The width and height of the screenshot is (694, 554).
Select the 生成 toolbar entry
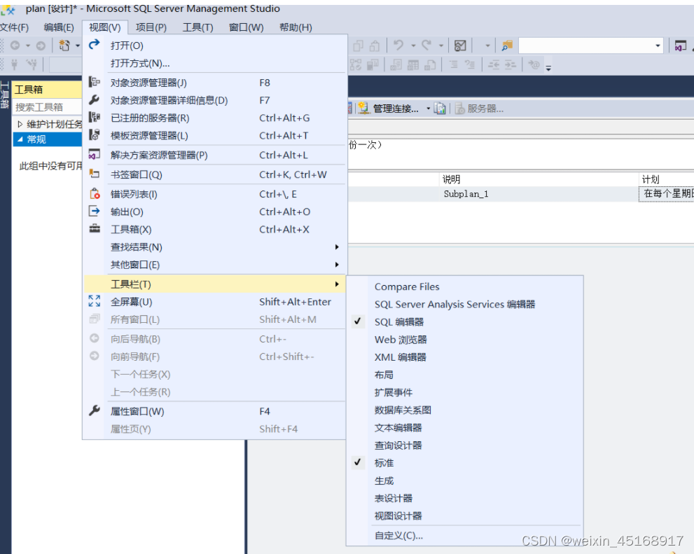tap(384, 481)
